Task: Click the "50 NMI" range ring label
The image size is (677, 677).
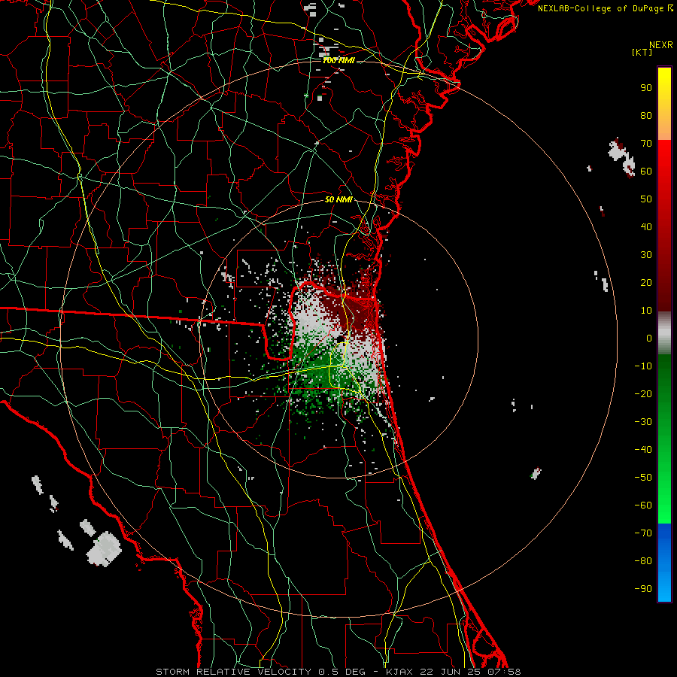Action: coord(339,199)
